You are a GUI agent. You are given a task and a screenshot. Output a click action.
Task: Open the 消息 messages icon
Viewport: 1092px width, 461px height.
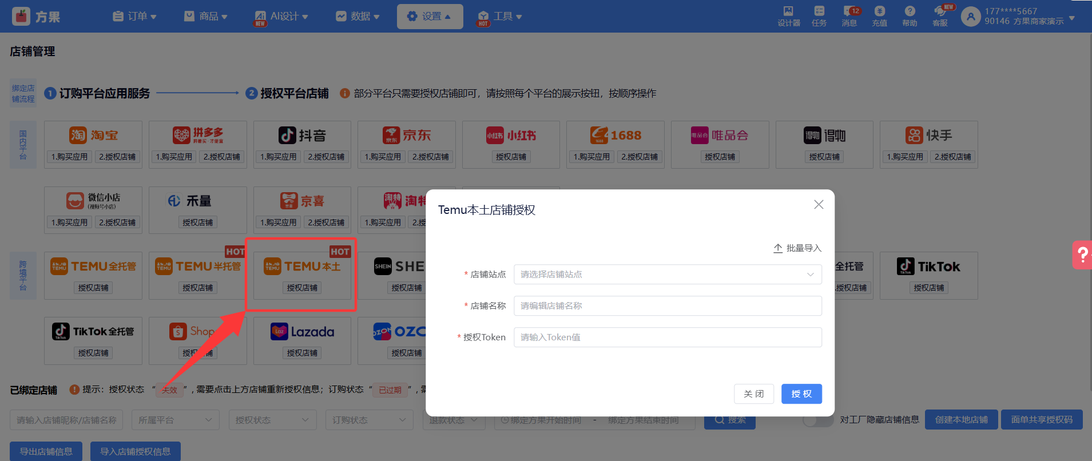[849, 11]
